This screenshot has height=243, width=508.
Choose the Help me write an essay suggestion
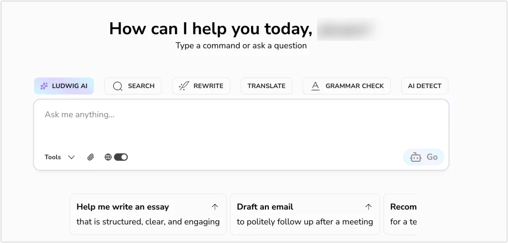pos(148,214)
